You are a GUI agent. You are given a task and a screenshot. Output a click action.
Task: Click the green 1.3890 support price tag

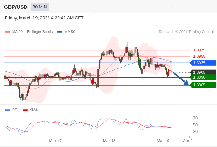click(x=203, y=77)
